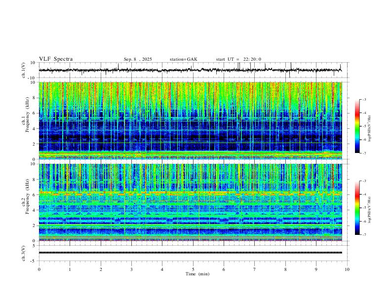Click the "8" tick on ch.2 frequency axis

click(34, 180)
